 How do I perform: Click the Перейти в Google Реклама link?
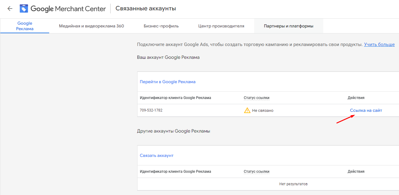[x=167, y=82]
